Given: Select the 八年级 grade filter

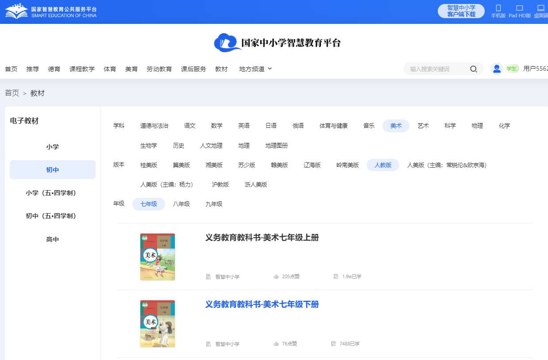Looking at the screenshot, I should (181, 204).
